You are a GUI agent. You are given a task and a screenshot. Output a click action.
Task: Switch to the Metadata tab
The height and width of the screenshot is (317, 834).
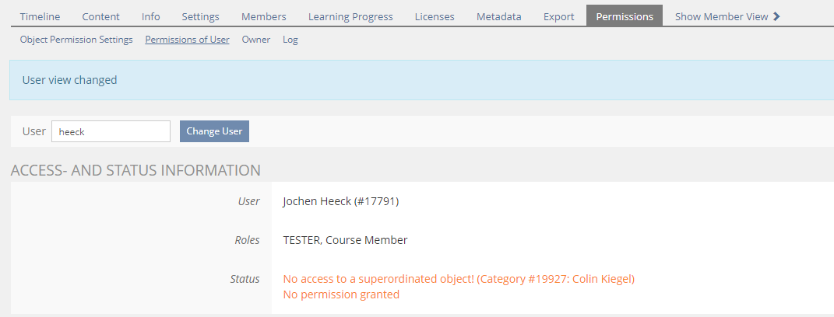click(x=499, y=16)
